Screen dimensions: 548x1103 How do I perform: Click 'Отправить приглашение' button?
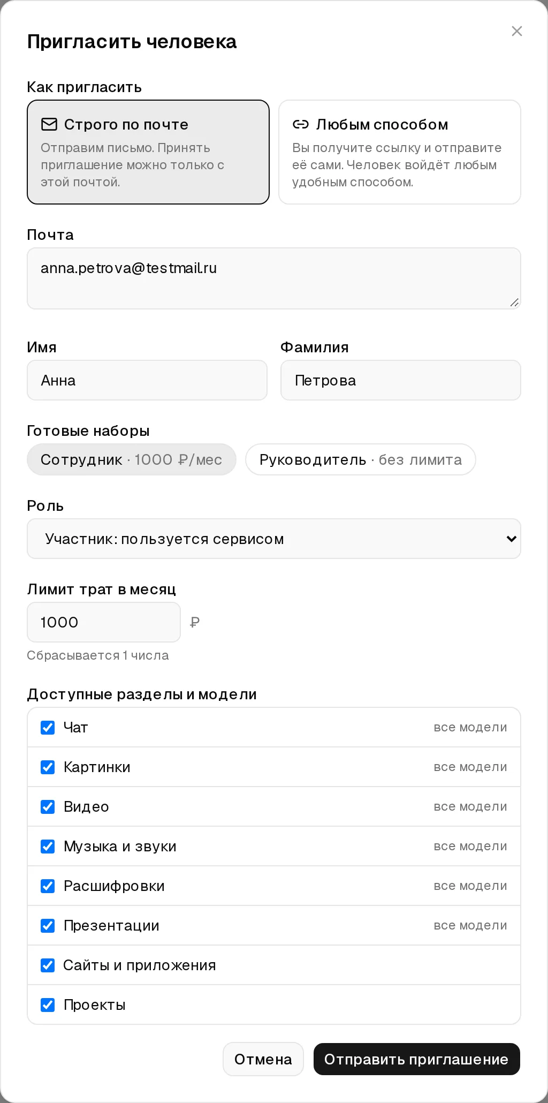pyautogui.click(x=417, y=1059)
